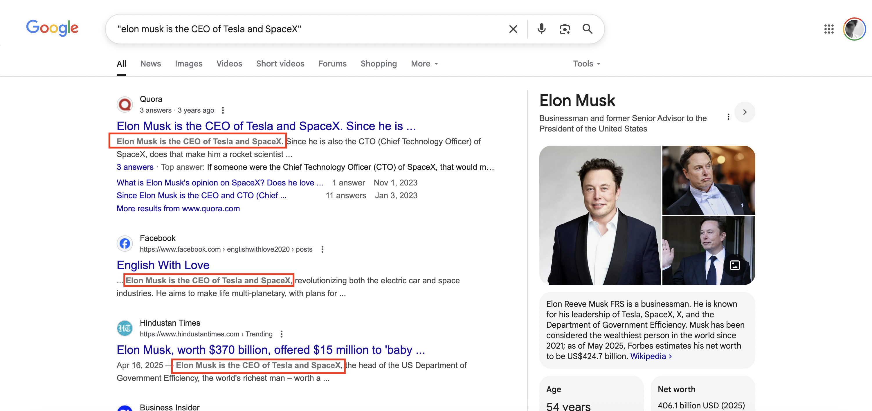Open the Google apps grid

point(829,29)
